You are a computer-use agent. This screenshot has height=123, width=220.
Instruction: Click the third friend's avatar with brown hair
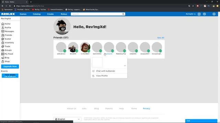[85, 47]
